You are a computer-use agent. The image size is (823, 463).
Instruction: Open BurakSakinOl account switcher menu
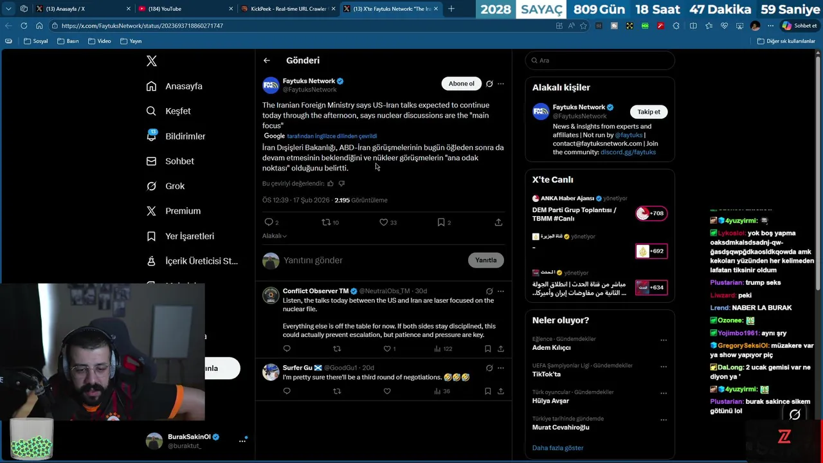pos(242,440)
